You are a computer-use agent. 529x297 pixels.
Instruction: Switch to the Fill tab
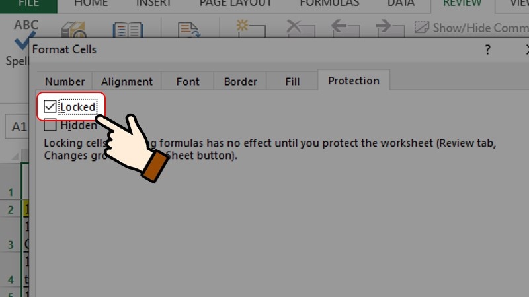(292, 81)
